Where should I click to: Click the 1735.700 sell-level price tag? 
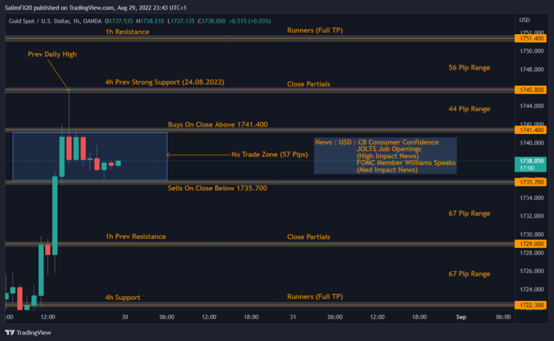click(531, 183)
